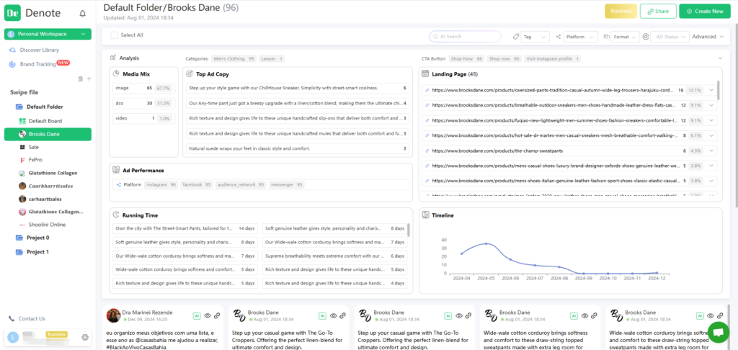738x350 pixels.
Task: Open the Tag dropdown
Action: click(x=535, y=36)
